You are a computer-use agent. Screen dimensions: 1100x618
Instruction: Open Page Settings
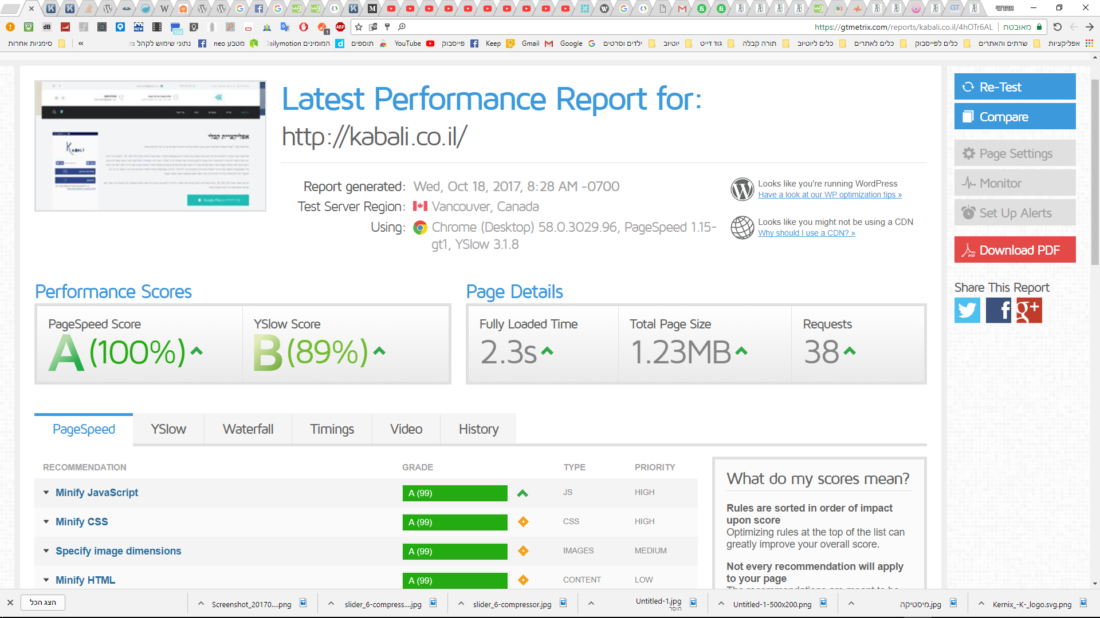pos(1015,153)
